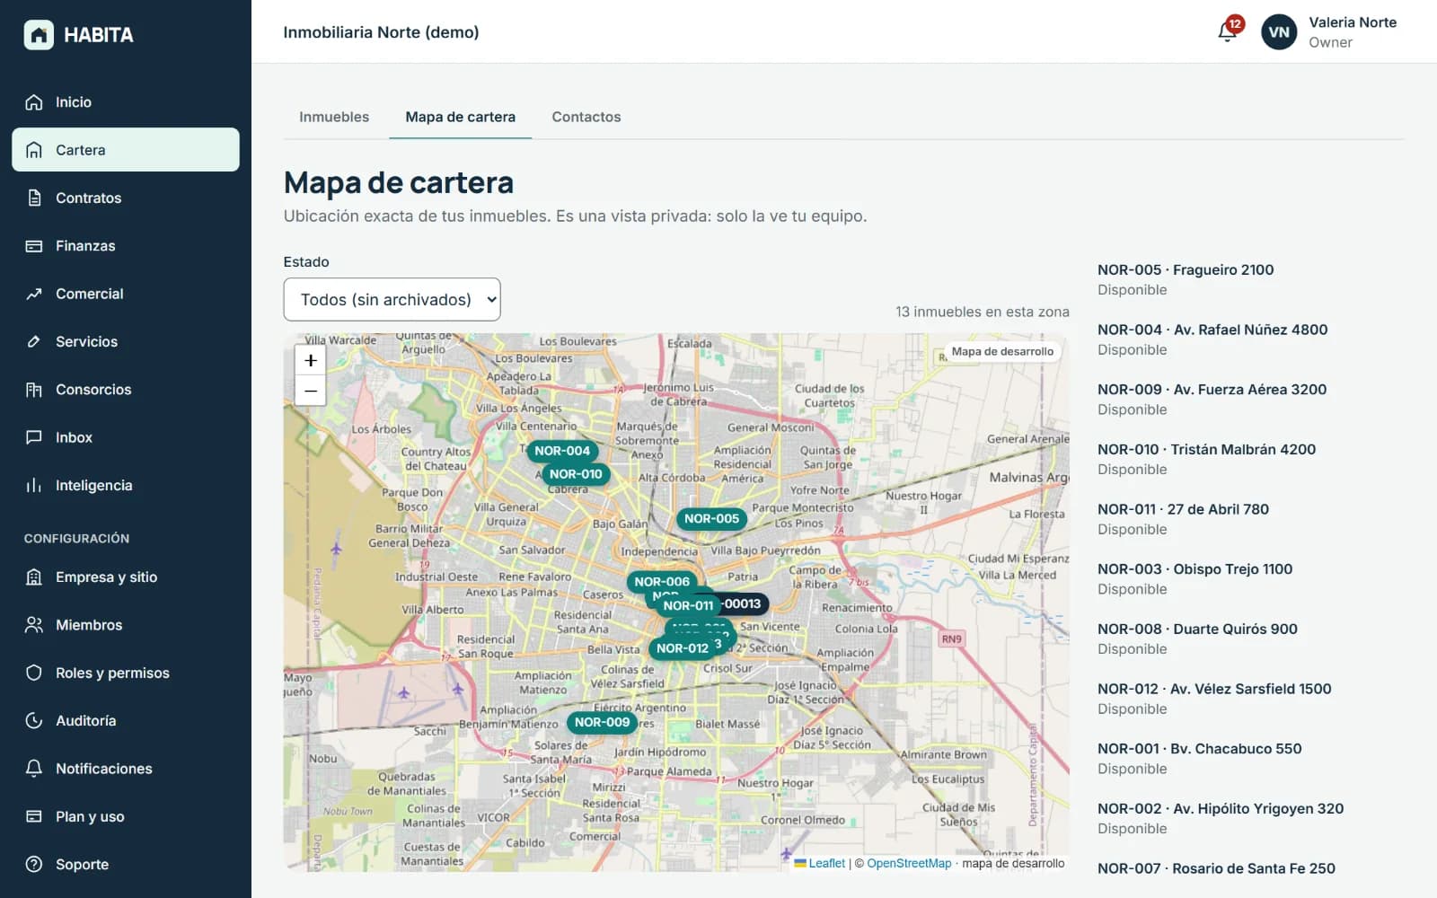The width and height of the screenshot is (1437, 898).
Task: Open the Comercial trend icon
Action: point(34,294)
